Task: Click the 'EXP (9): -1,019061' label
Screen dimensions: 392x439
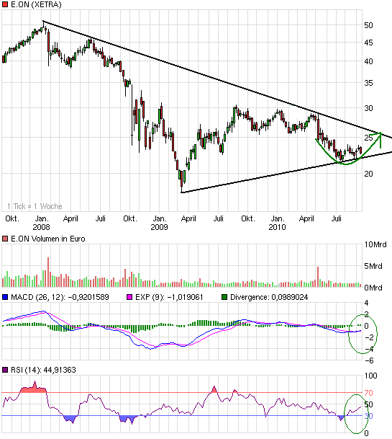Action: pos(169,297)
